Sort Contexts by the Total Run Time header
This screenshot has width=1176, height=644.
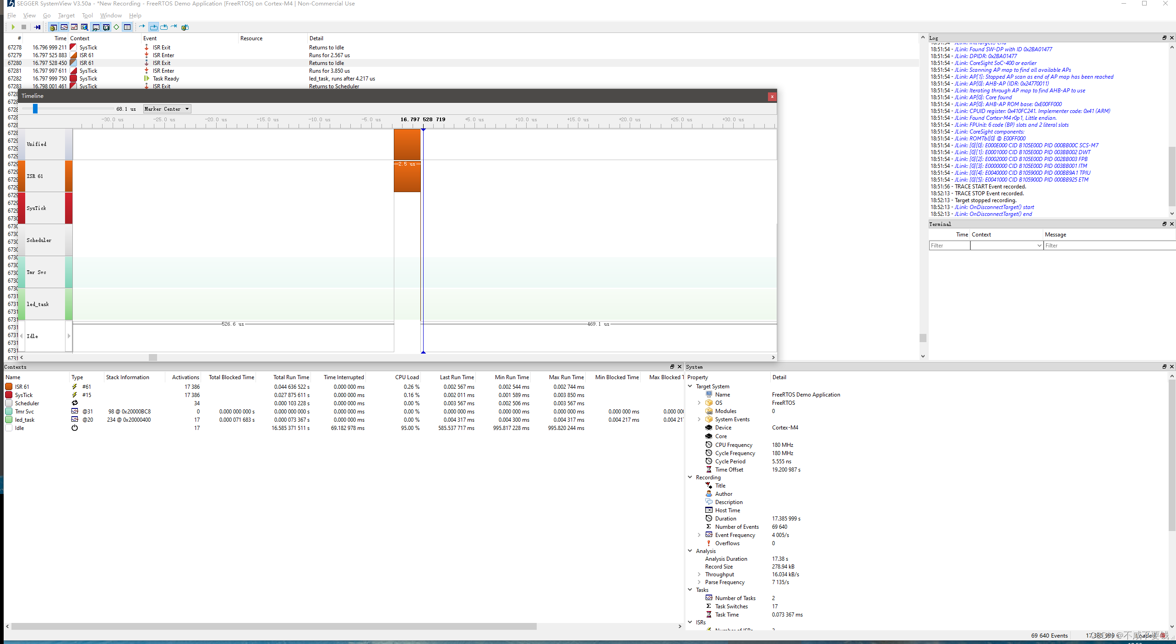tap(284, 377)
